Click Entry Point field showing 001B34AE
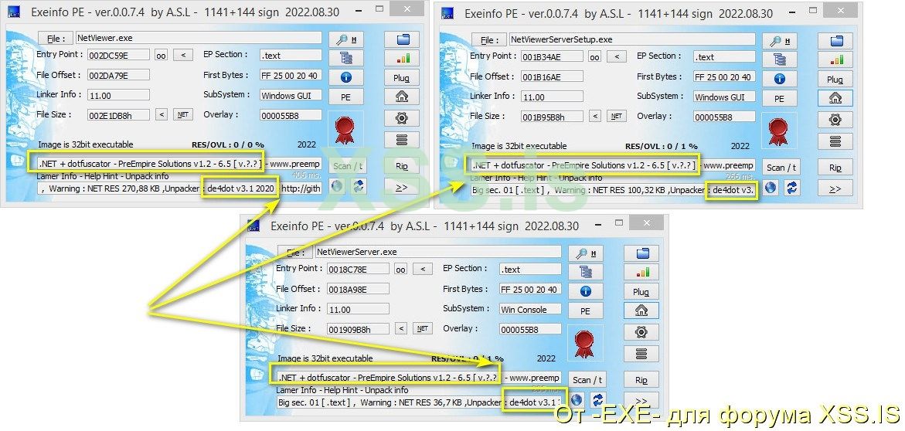The image size is (905, 431). tap(552, 57)
